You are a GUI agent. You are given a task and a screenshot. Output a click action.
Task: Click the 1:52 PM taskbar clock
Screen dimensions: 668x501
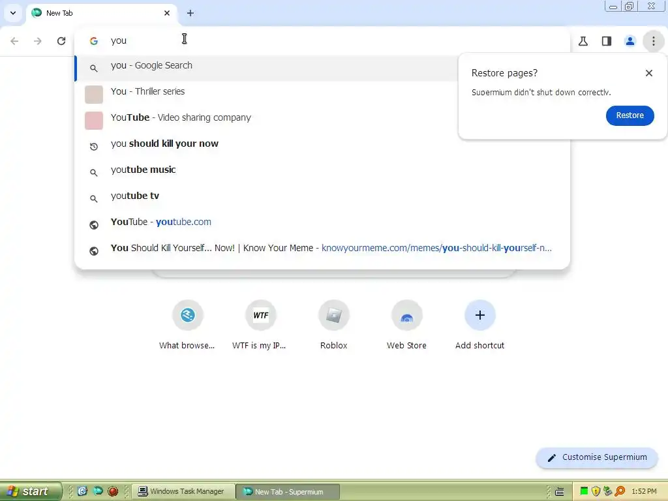644,491
